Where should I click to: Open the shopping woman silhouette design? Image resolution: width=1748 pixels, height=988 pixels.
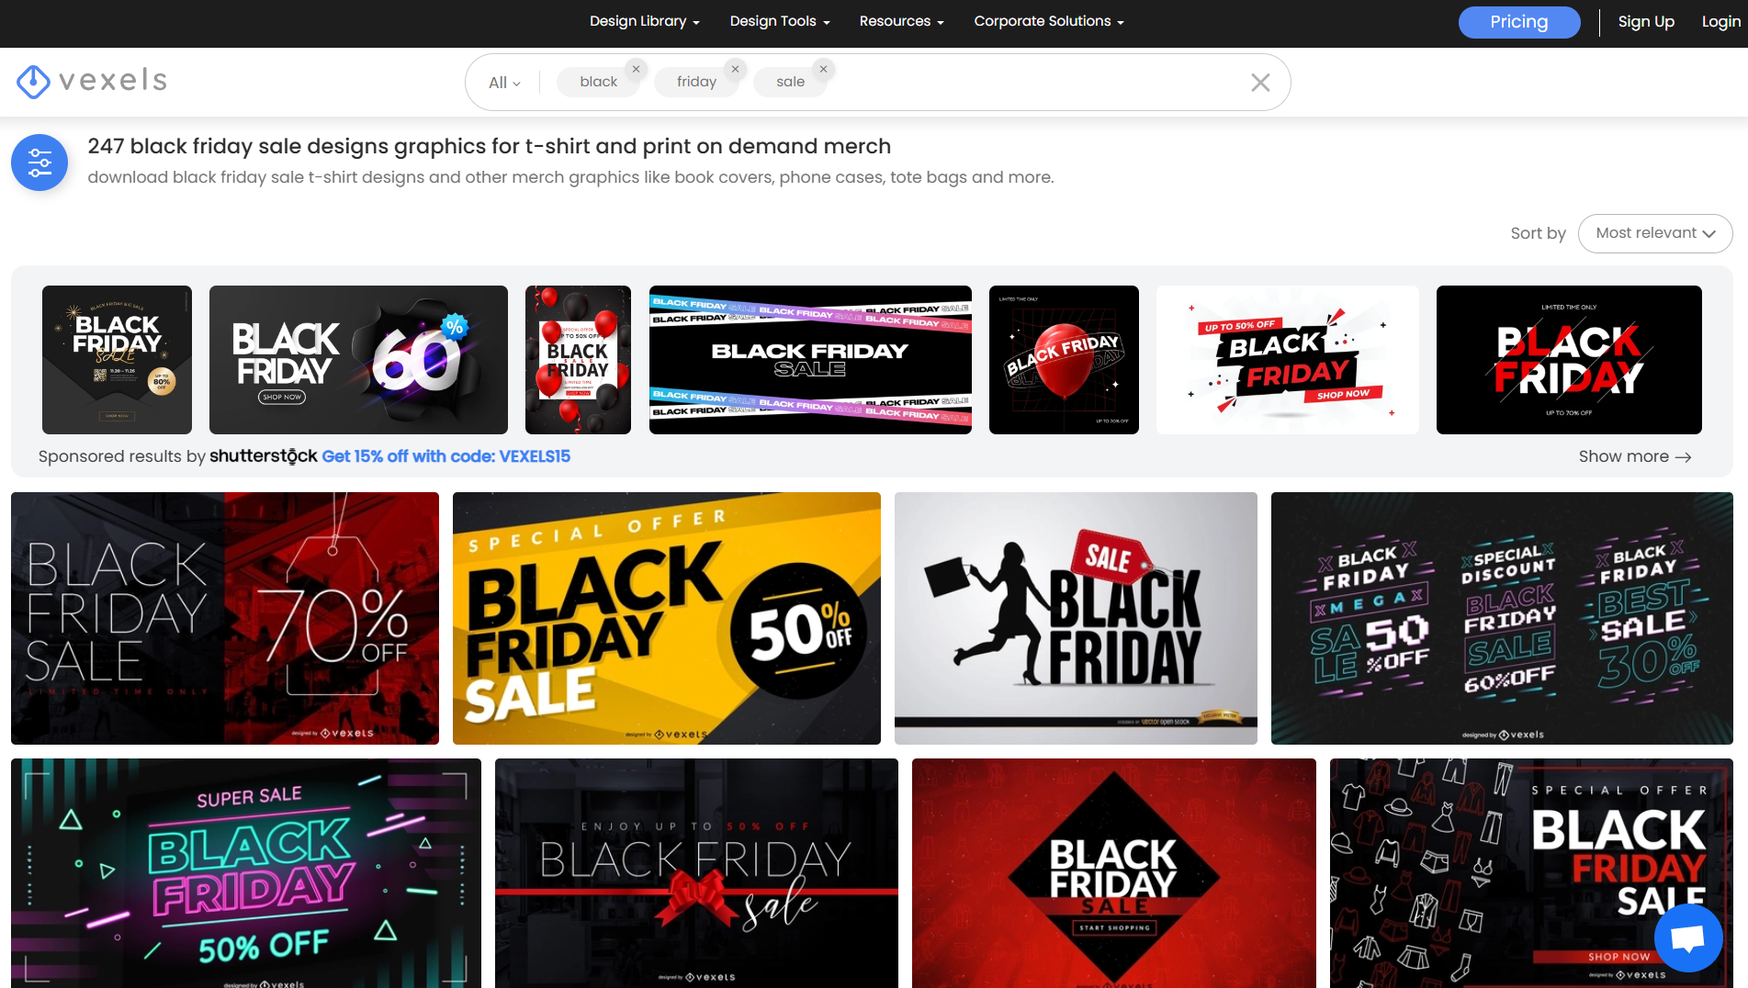click(x=1076, y=618)
